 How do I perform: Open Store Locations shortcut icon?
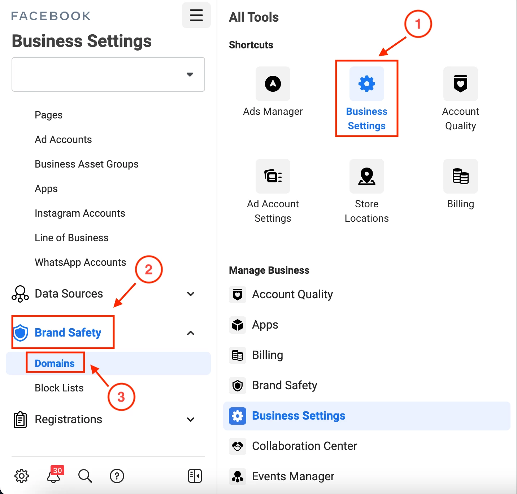(367, 176)
